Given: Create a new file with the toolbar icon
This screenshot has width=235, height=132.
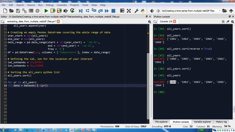Looking at the screenshot, I should 5,11.
